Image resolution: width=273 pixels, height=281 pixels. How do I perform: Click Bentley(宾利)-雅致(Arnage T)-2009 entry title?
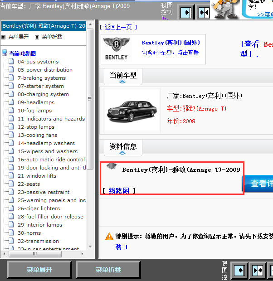(x=181, y=170)
